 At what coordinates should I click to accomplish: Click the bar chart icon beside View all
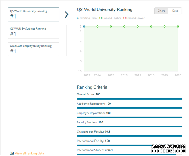[x=12, y=153]
